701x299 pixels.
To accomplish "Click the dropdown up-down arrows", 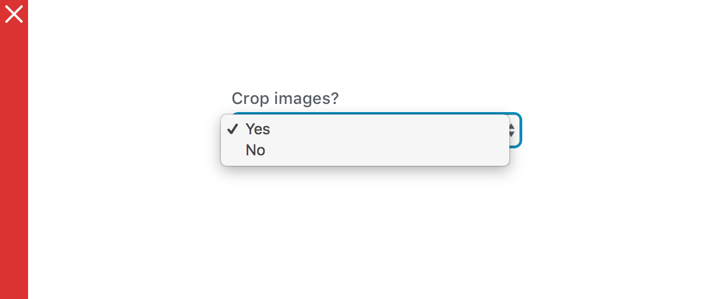I will tap(512, 130).
